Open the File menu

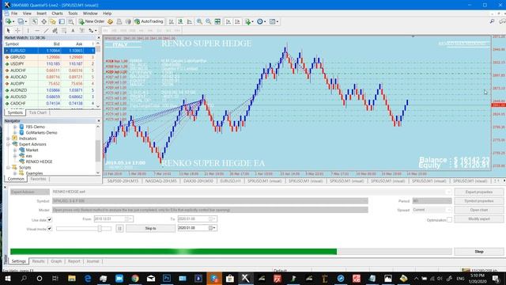pos(14,13)
